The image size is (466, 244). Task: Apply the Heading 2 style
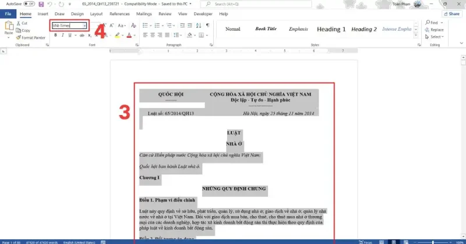(364, 29)
